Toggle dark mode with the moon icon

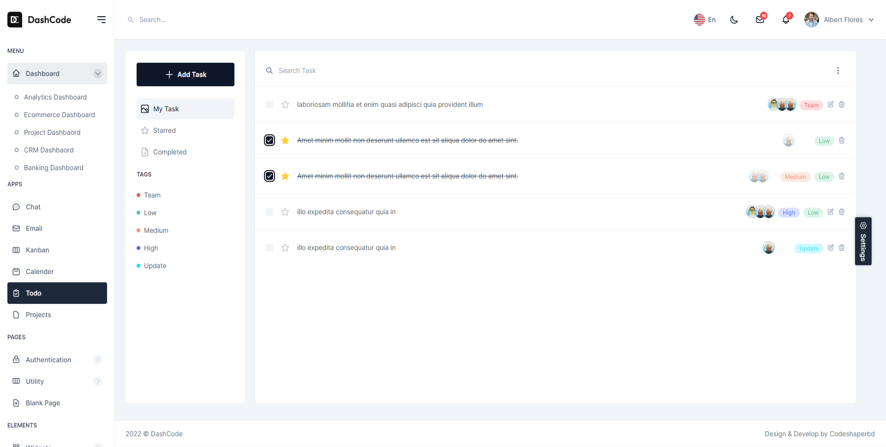[734, 20]
